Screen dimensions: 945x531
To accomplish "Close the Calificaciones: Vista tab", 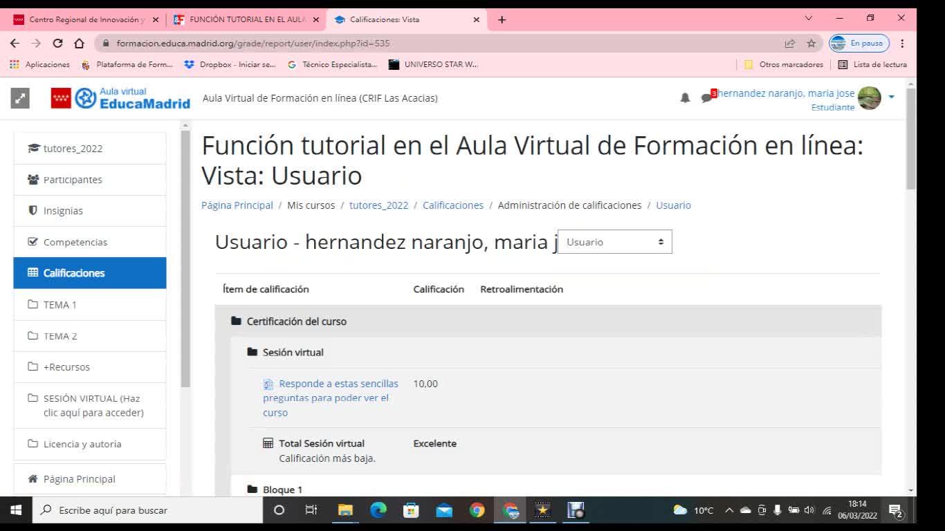I will click(476, 19).
